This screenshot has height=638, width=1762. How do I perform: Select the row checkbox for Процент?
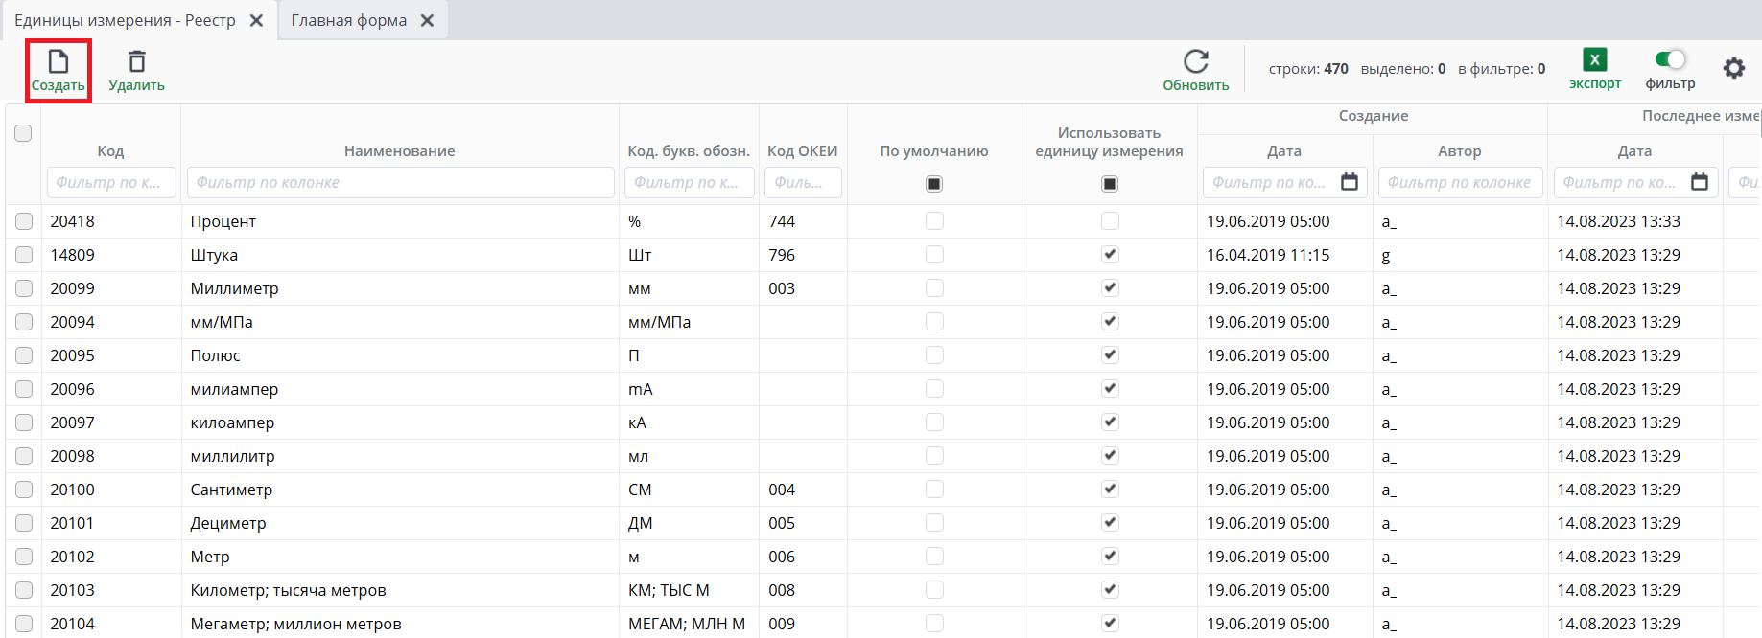(x=24, y=221)
